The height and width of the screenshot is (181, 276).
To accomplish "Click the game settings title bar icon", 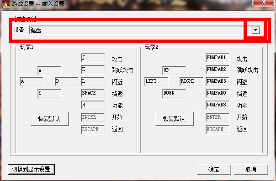I will (x=6, y=4).
